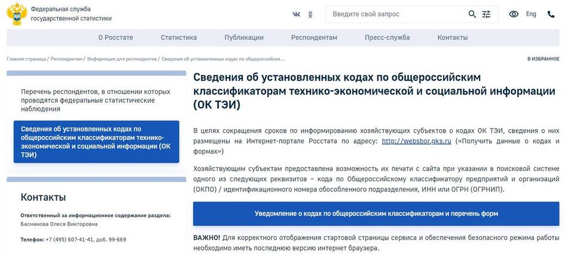
Task: Open advanced search filter settings icon
Action: click(x=487, y=14)
